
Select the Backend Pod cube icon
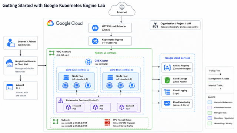coord(122,107)
